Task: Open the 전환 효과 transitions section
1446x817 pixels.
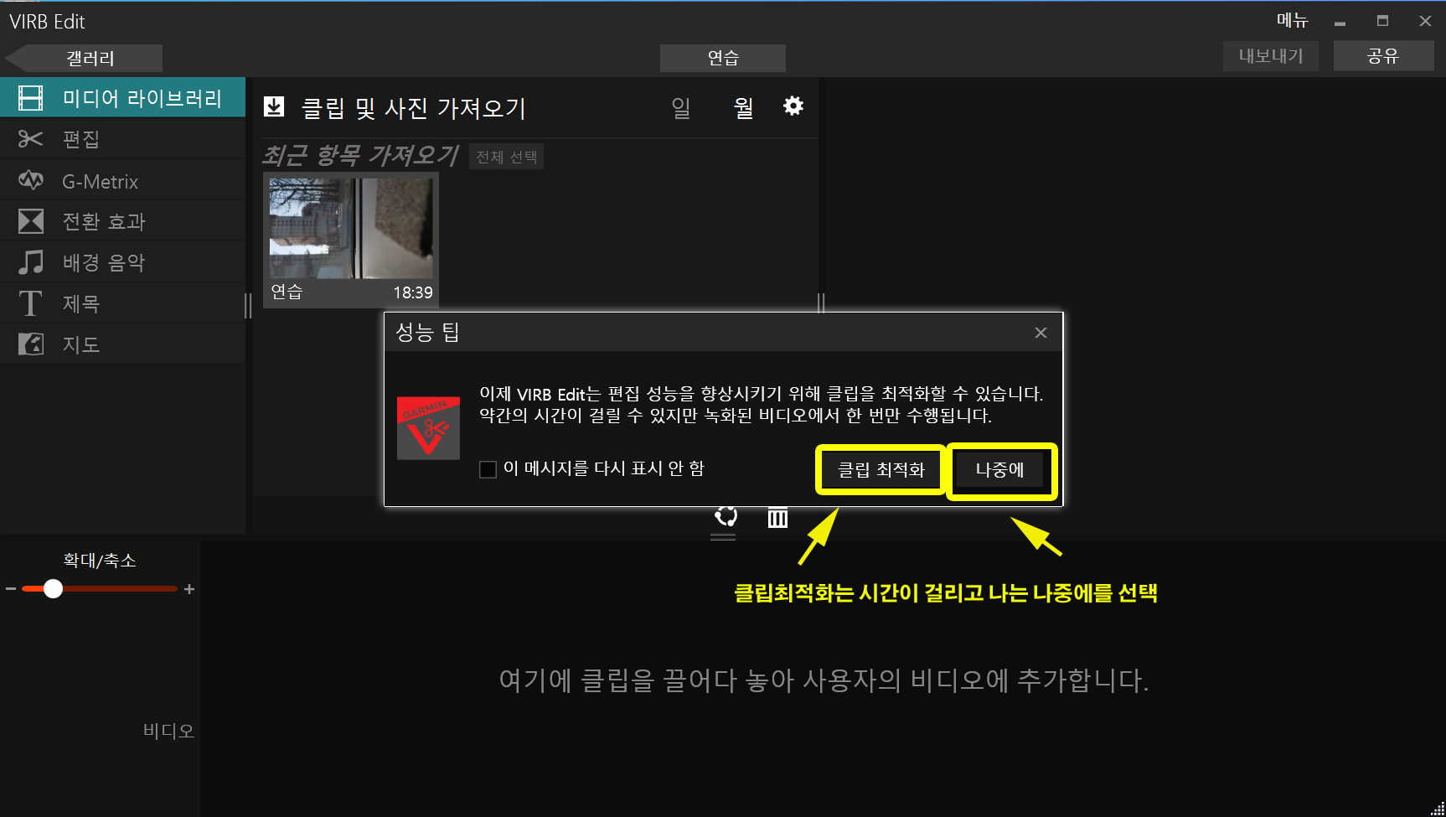Action: (x=122, y=221)
